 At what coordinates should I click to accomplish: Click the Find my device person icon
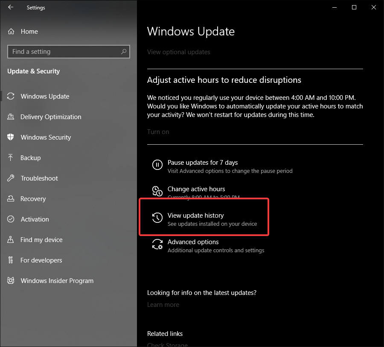pyautogui.click(x=11, y=239)
